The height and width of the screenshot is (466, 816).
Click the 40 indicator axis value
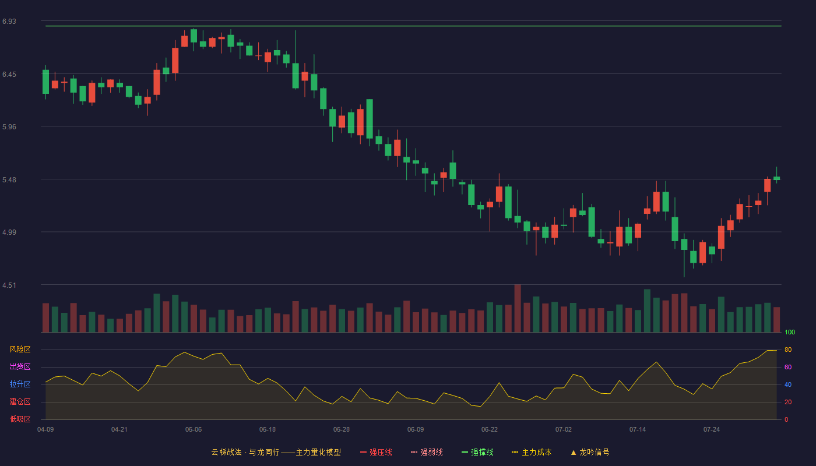coord(788,384)
